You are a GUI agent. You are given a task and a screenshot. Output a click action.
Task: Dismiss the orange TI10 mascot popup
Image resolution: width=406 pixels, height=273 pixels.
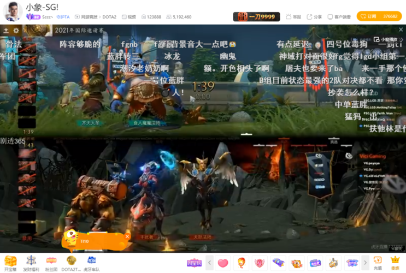point(127,236)
